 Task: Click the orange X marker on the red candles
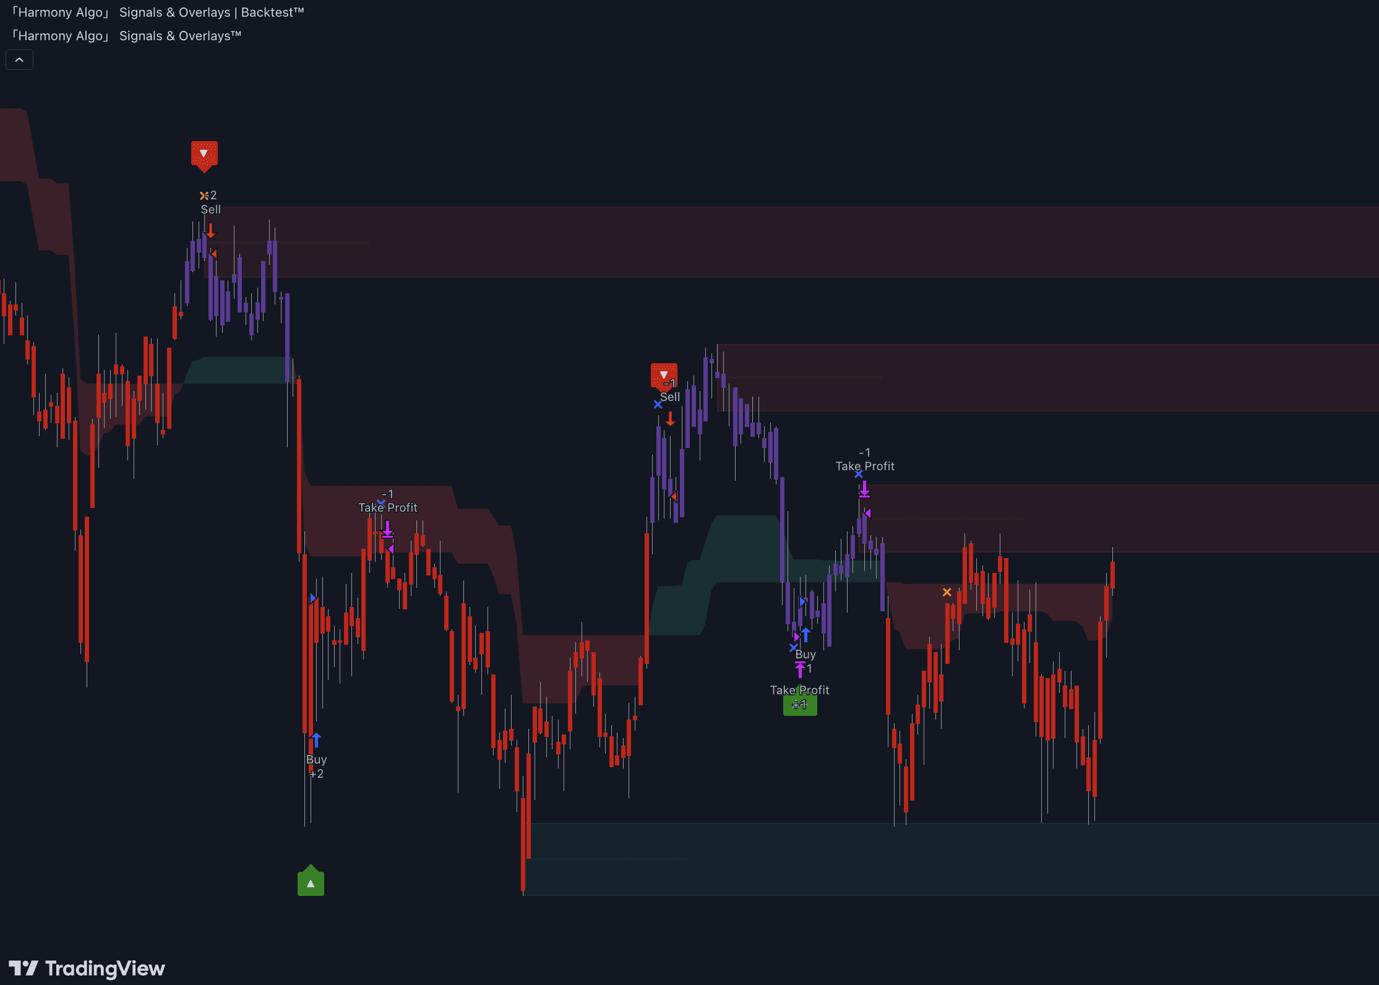947,592
